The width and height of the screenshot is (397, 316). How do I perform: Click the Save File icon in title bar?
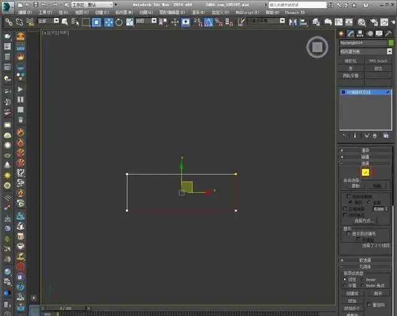[x=36, y=4]
